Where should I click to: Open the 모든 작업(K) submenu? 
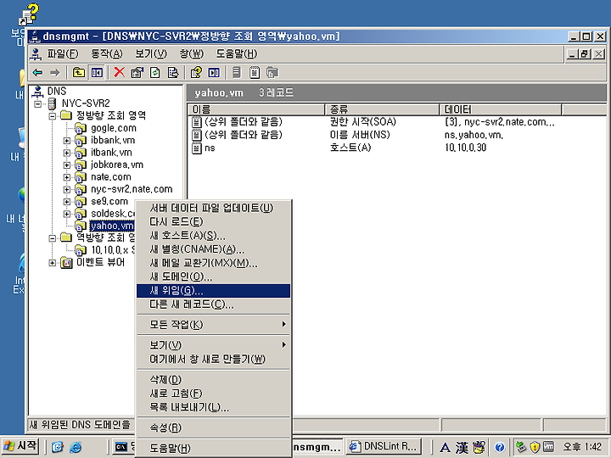pyautogui.click(x=214, y=324)
